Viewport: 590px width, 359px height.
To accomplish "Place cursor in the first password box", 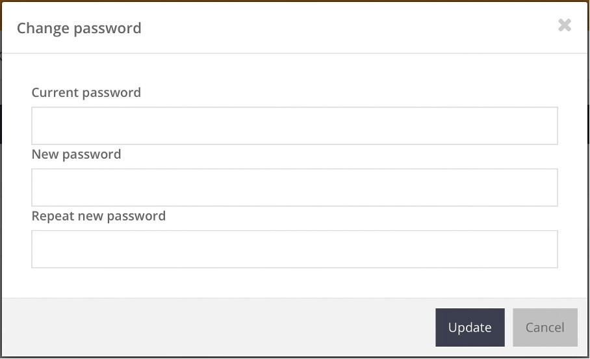I will coord(294,126).
